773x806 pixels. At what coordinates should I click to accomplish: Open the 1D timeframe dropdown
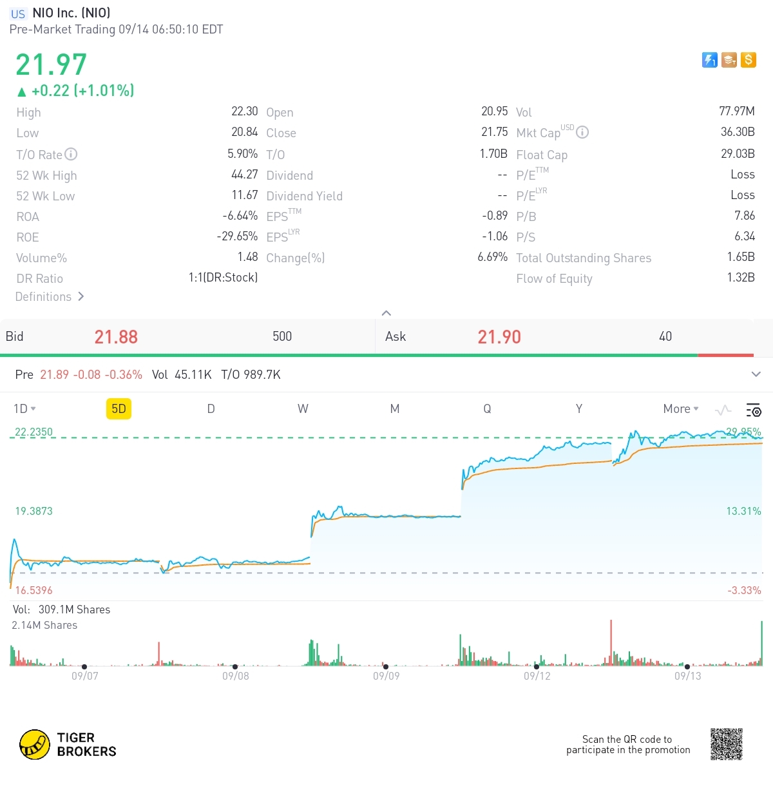click(24, 408)
